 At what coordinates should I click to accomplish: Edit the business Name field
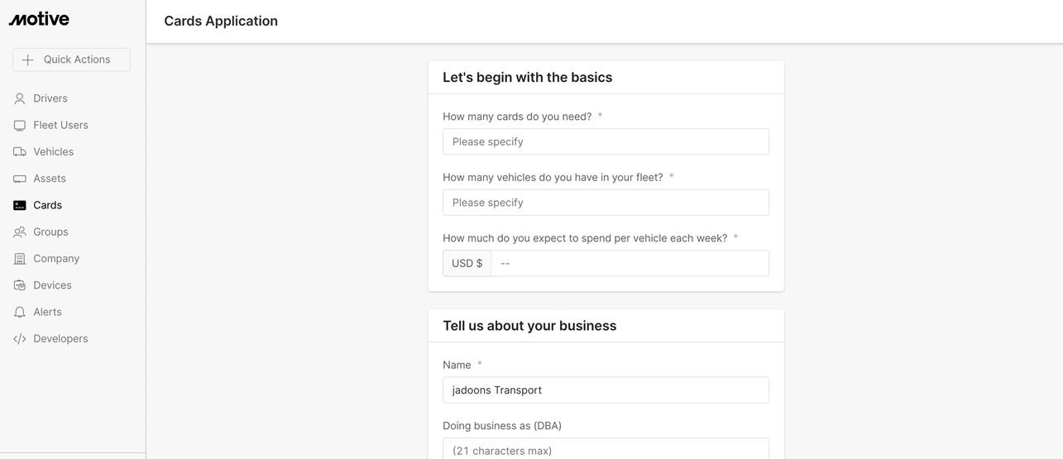click(x=606, y=390)
